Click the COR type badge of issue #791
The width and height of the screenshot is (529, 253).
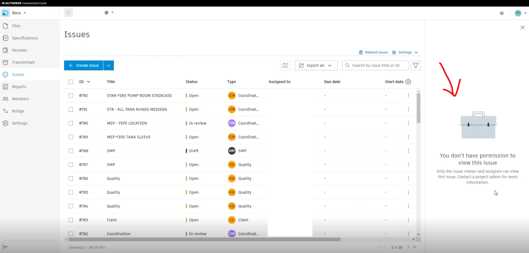(232, 109)
